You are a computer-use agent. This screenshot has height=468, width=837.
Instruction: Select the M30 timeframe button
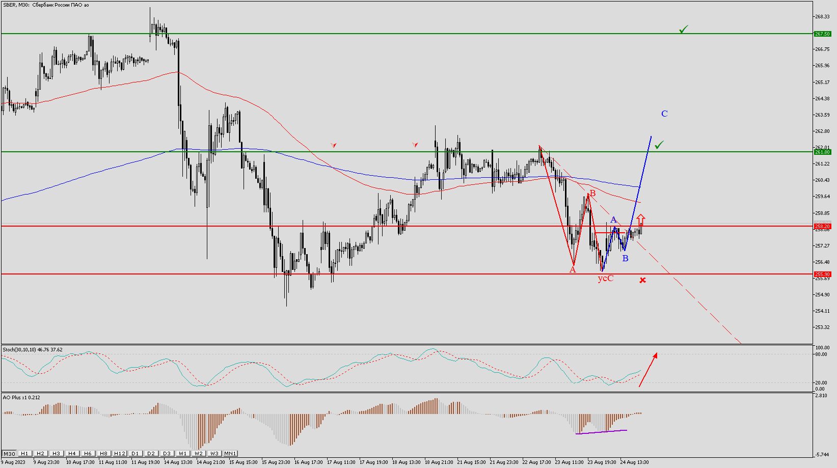tap(9, 453)
